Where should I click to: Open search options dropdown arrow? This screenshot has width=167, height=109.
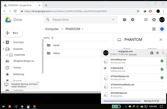click(x=113, y=20)
